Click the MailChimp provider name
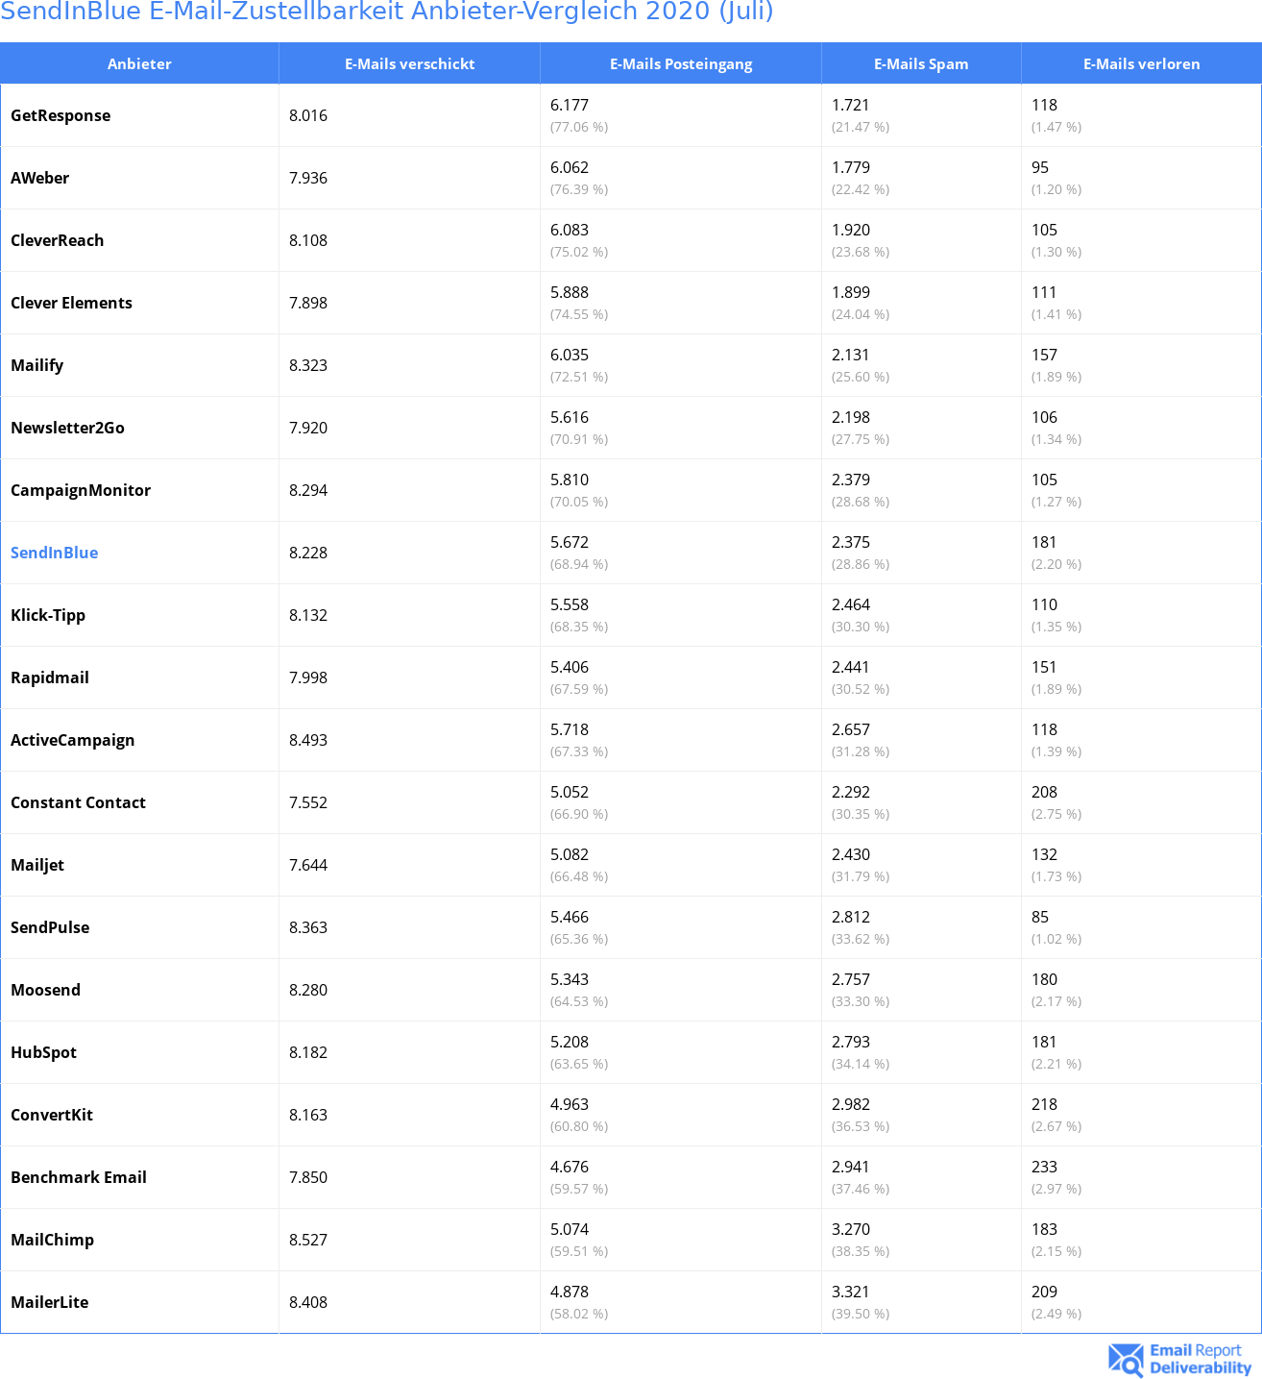The height and width of the screenshot is (1379, 1262). (x=52, y=1240)
